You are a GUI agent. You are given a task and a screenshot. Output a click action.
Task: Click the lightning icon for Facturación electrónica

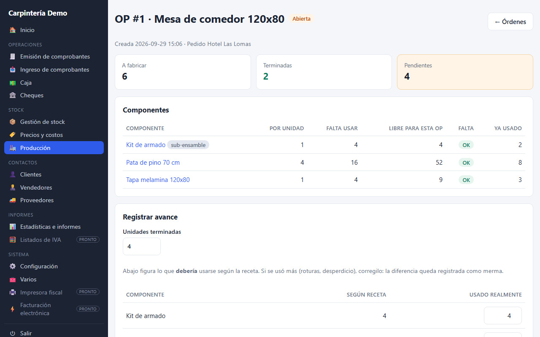(13, 309)
